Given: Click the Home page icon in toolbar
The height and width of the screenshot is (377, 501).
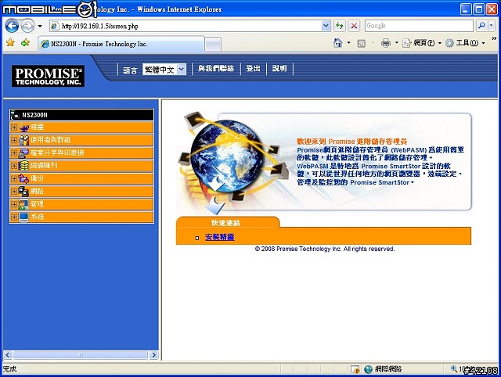Looking at the screenshot, I should (x=337, y=43).
